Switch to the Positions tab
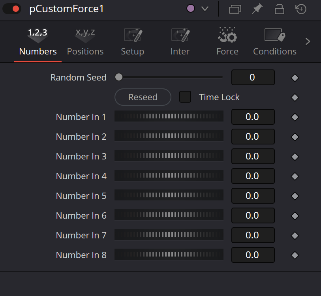The width and height of the screenshot is (321, 296). pos(85,42)
